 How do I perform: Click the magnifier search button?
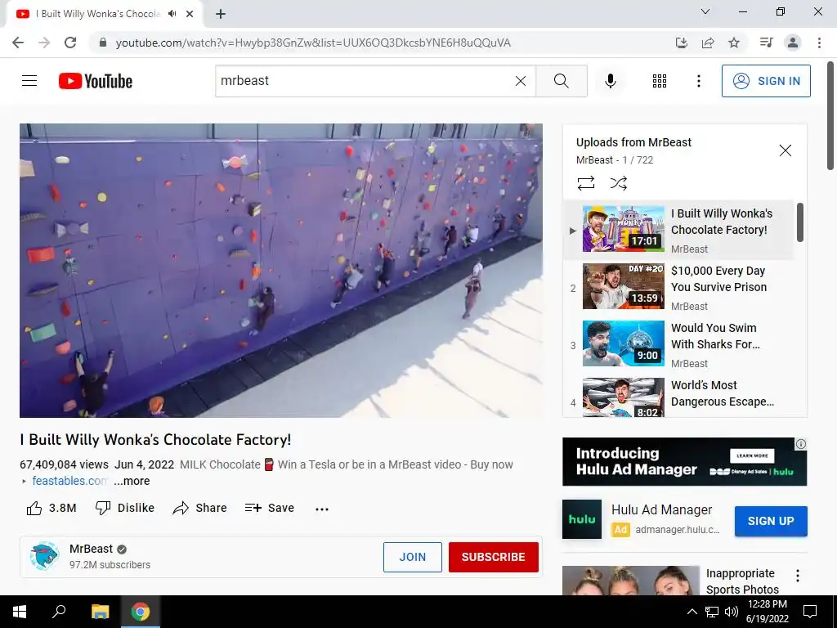pyautogui.click(x=561, y=81)
